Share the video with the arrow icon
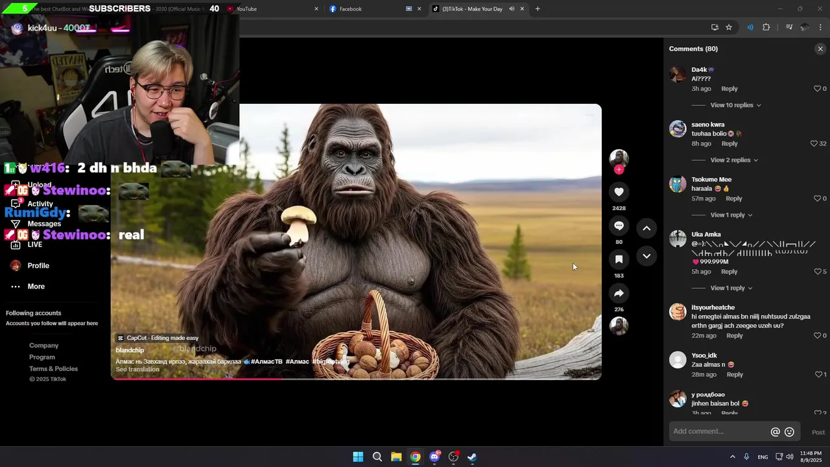 click(x=619, y=293)
